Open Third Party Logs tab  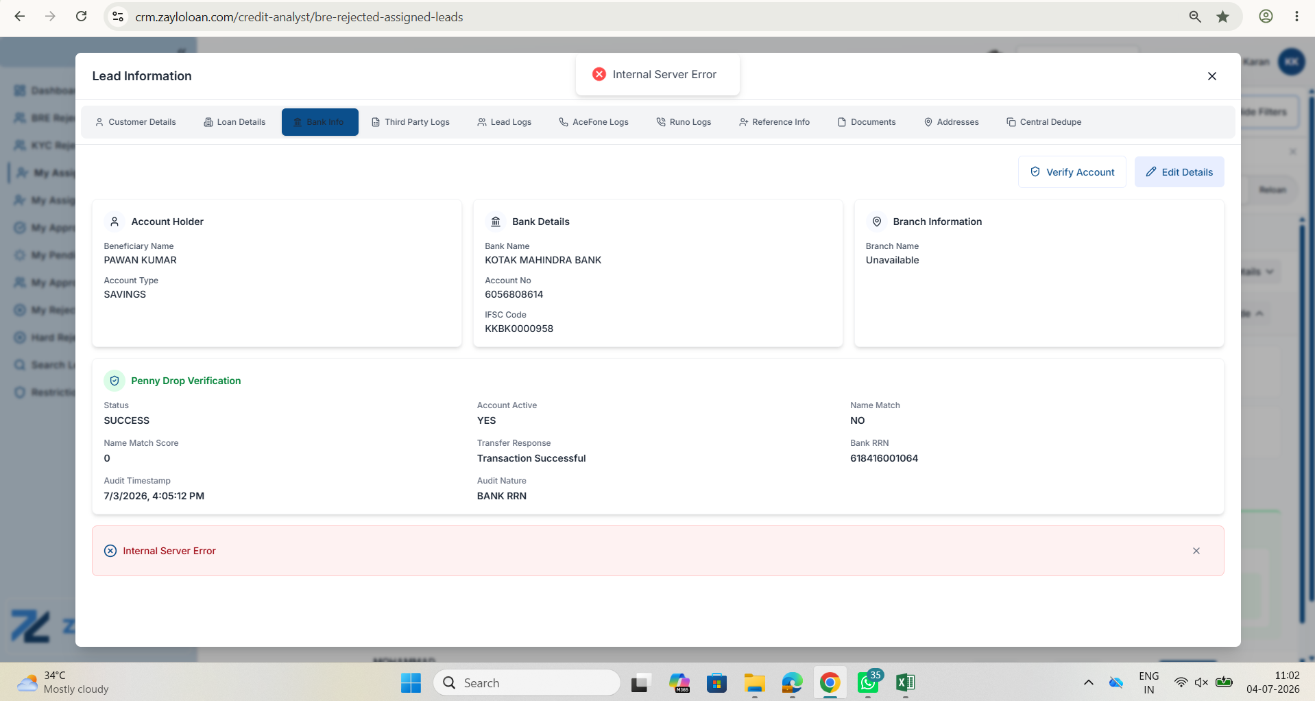point(411,122)
